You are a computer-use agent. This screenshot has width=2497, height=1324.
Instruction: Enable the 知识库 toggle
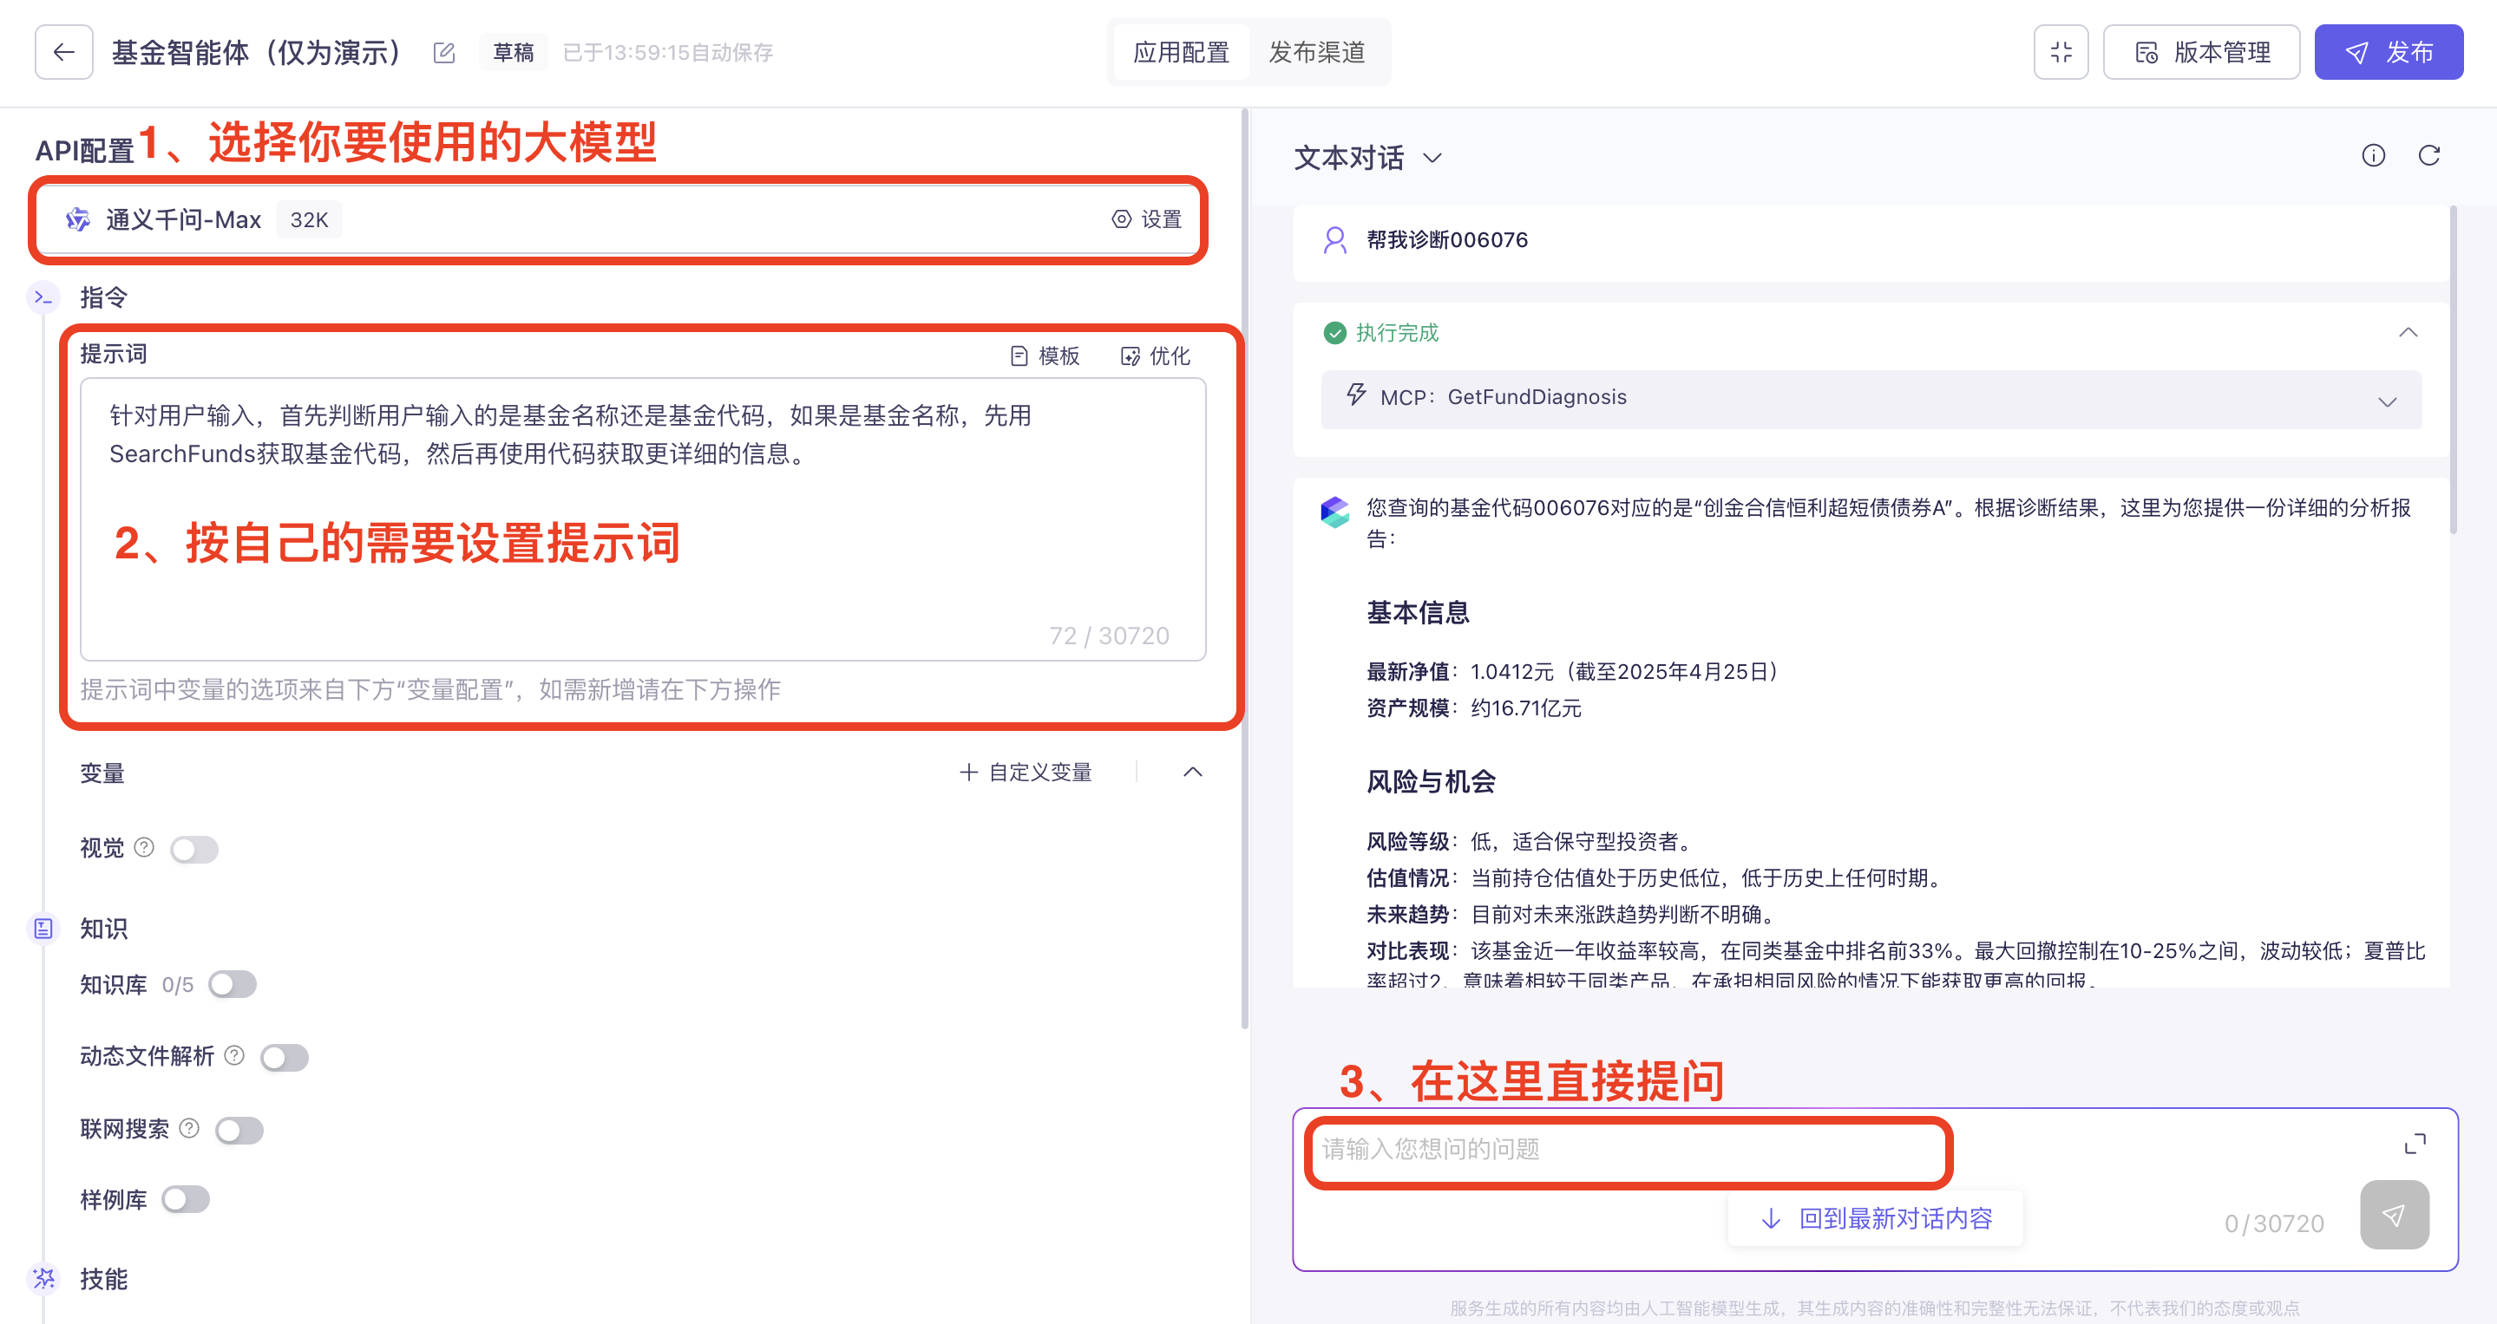[x=233, y=984]
